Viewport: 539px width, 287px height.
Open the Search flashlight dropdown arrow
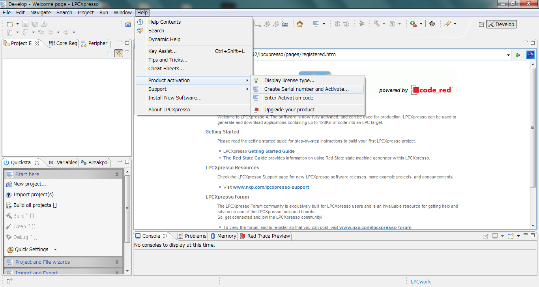[x=455, y=24]
